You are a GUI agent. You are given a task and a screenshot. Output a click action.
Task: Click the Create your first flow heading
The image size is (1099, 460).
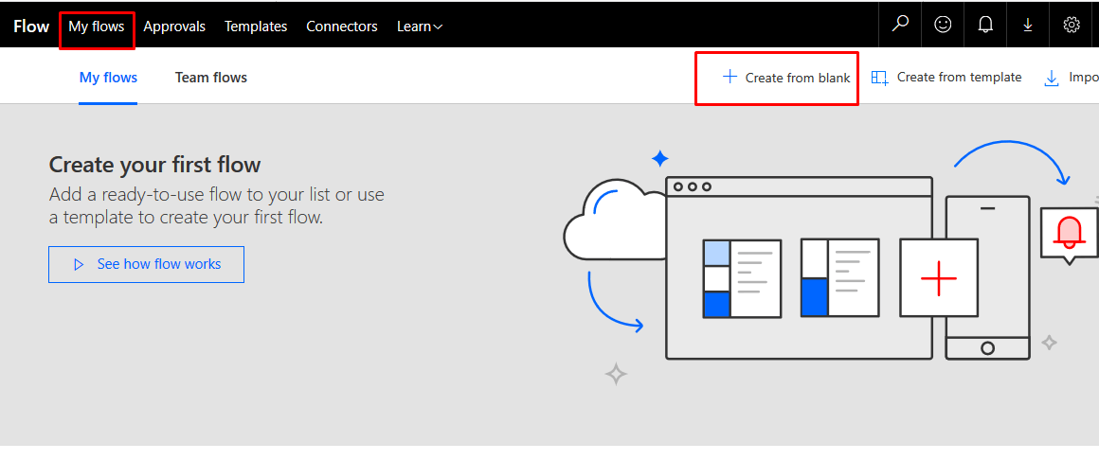click(x=154, y=165)
